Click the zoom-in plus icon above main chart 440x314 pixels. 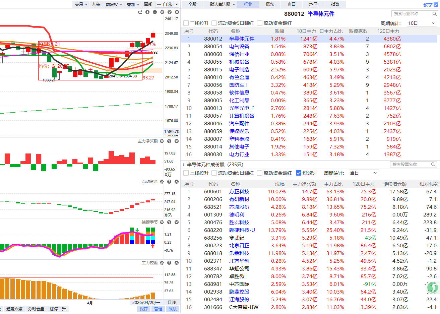click(x=147, y=12)
